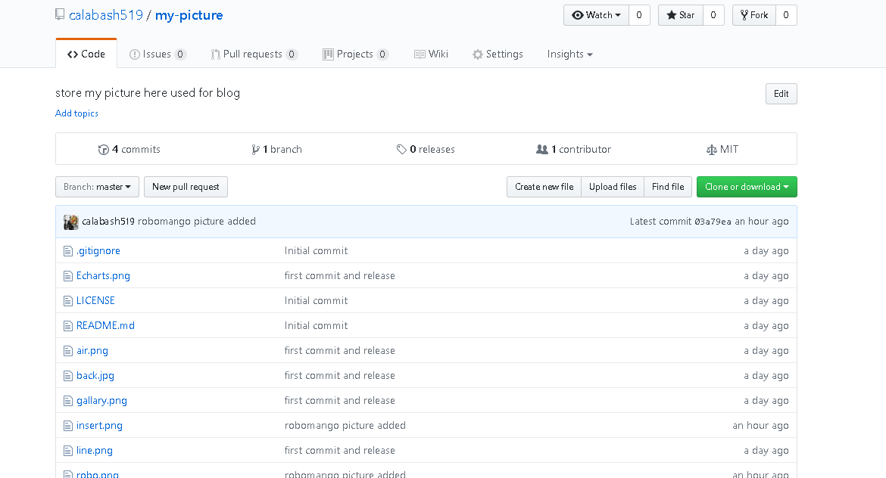This screenshot has width=886, height=478.
Task: Fork the my-picture repository
Action: coord(754,15)
